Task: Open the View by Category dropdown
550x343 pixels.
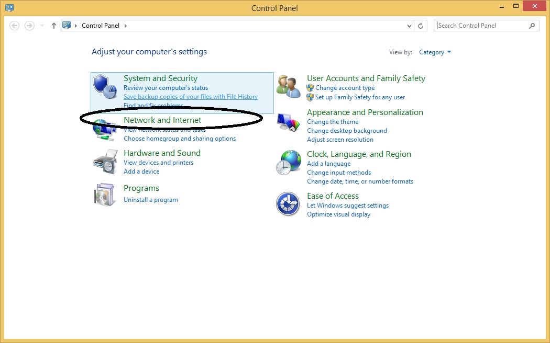Action: click(435, 52)
